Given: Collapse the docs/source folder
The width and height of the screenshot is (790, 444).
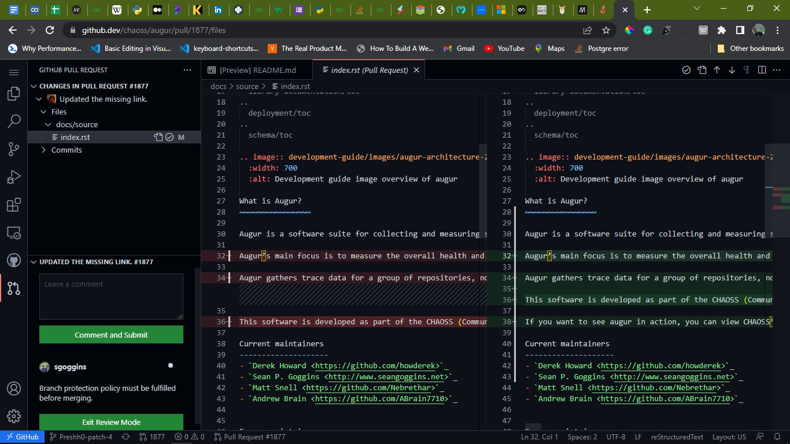Looking at the screenshot, I should point(49,124).
